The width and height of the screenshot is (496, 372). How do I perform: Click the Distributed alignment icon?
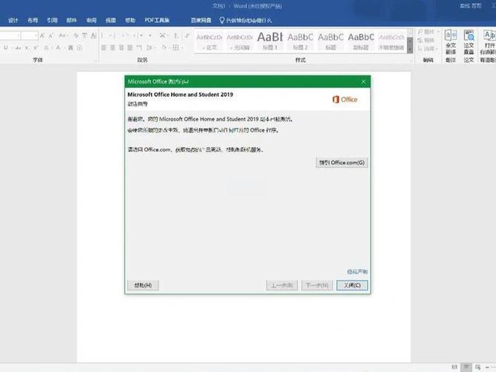139,48
